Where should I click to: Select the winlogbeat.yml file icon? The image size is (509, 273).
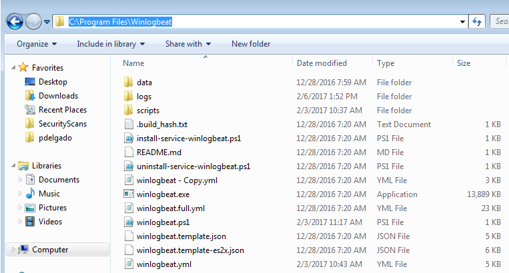[x=129, y=264]
